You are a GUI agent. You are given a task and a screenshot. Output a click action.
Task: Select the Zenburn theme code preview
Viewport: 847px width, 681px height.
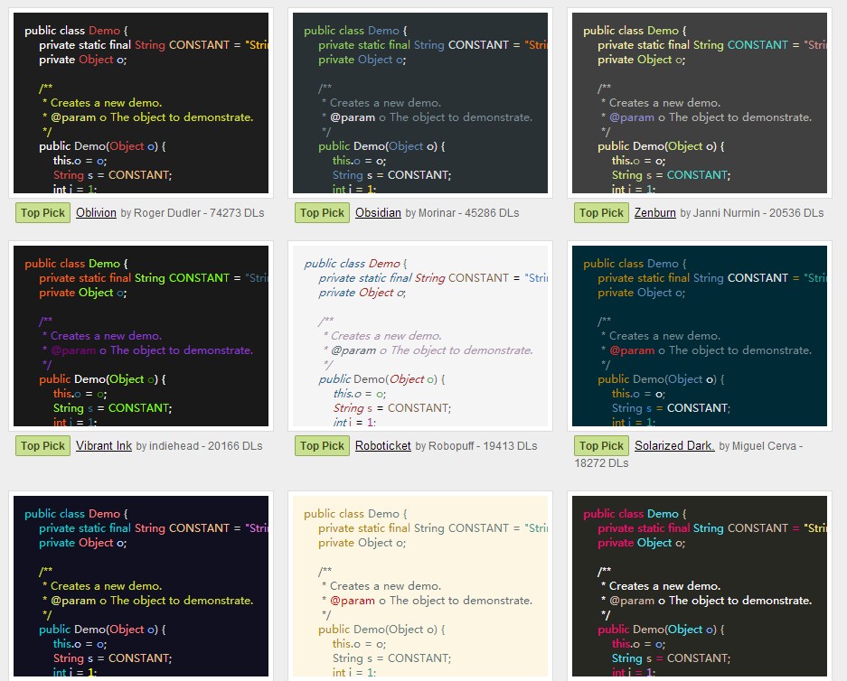coord(700,103)
